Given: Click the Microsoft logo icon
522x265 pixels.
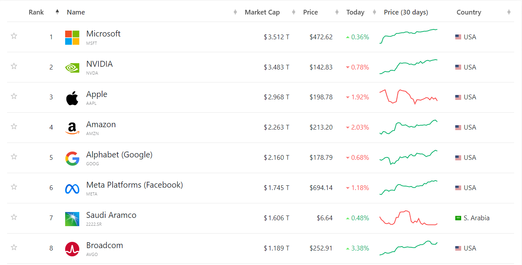Looking at the screenshot, I should click(x=72, y=38).
